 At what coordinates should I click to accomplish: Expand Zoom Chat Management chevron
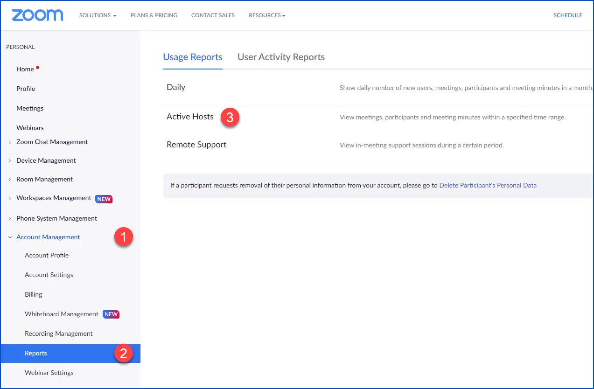coord(10,142)
